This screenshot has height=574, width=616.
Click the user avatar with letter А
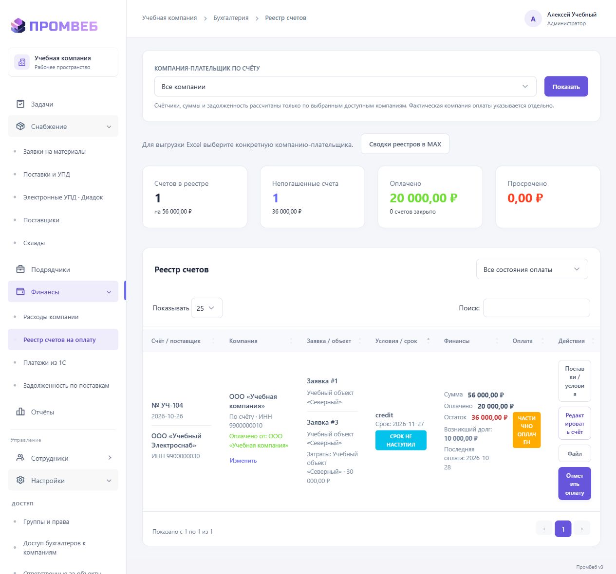pos(533,19)
